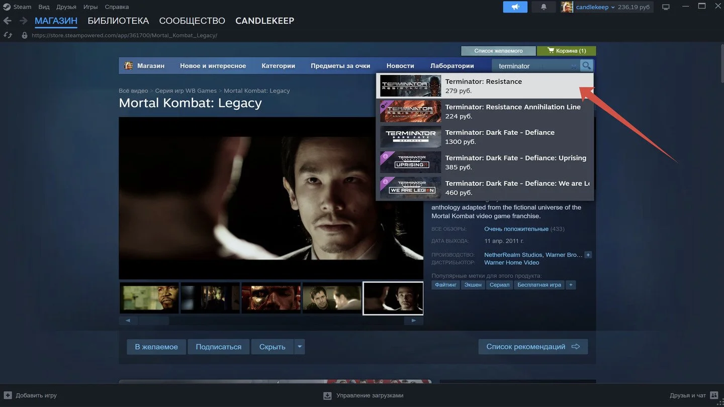724x407 pixels.
Task: Open the Лаборатории store section
Action: [452, 66]
